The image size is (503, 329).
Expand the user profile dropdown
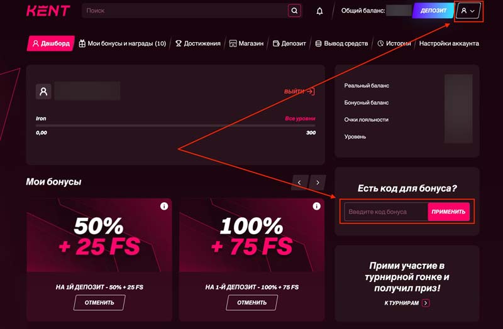(x=468, y=11)
